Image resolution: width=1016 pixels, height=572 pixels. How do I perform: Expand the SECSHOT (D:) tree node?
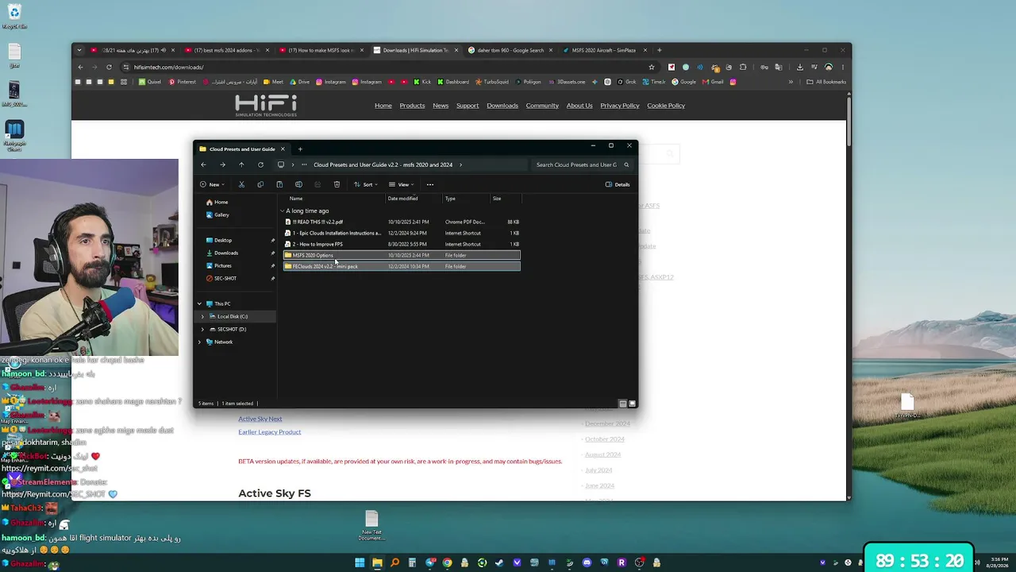[x=202, y=329]
